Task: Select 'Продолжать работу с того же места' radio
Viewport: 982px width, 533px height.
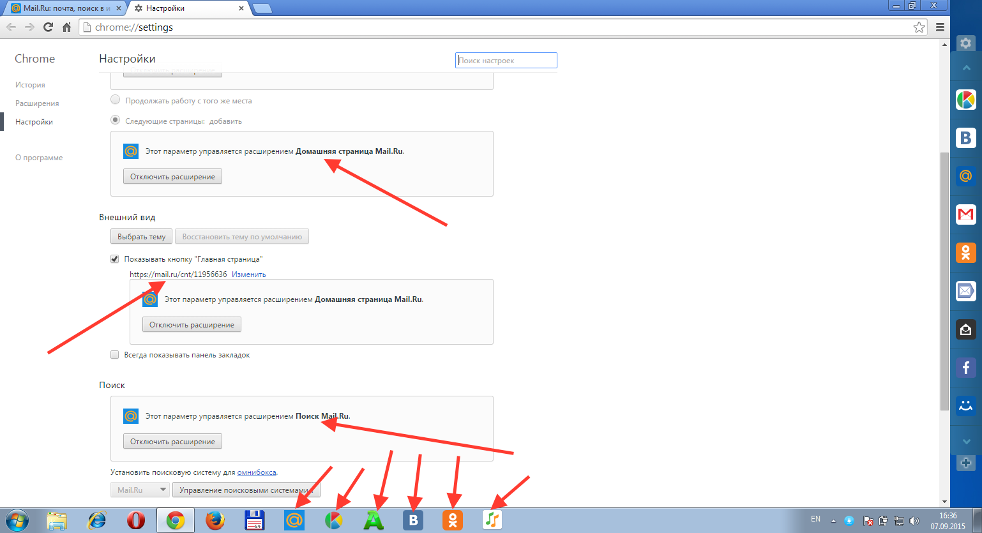Action: click(116, 100)
